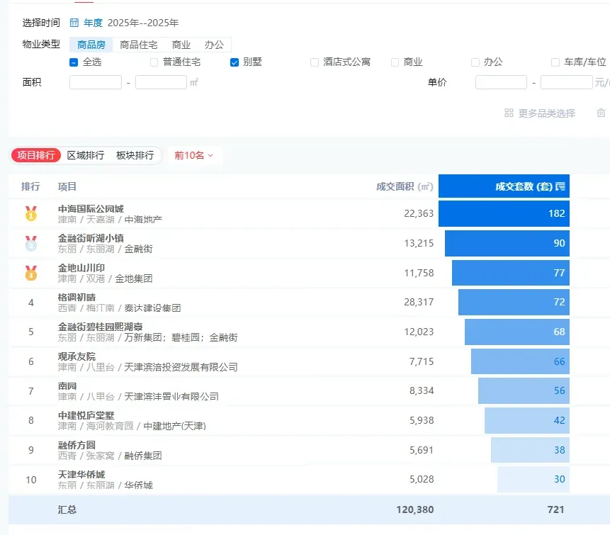Expand 更多品类选择 options
The width and height of the screenshot is (610, 535).
pos(546,113)
